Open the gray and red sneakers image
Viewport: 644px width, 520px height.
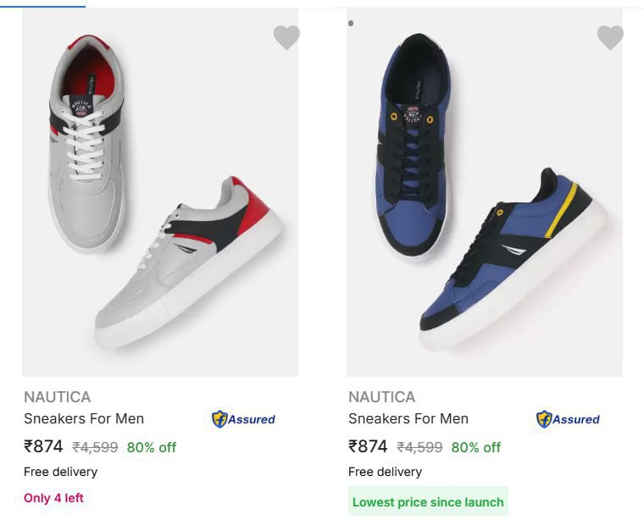pos(160,195)
